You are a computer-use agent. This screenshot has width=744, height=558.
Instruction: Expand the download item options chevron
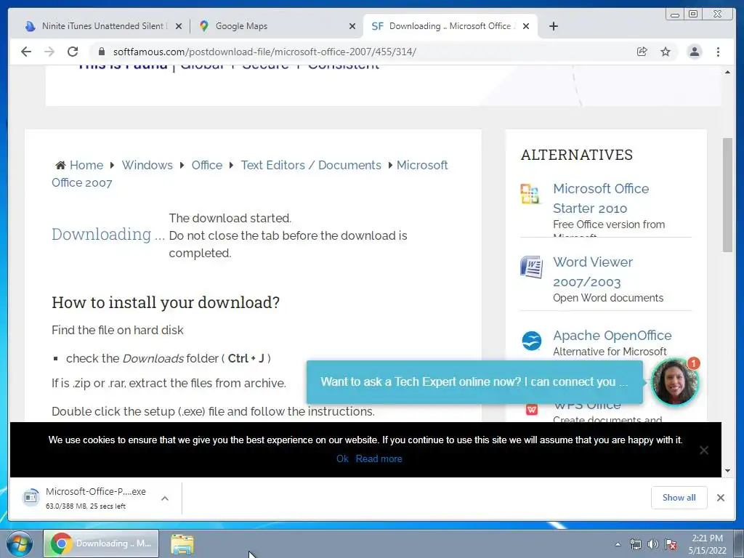click(x=165, y=498)
